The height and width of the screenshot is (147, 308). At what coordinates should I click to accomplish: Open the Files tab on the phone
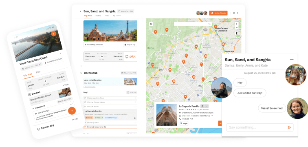click(x=38, y=72)
